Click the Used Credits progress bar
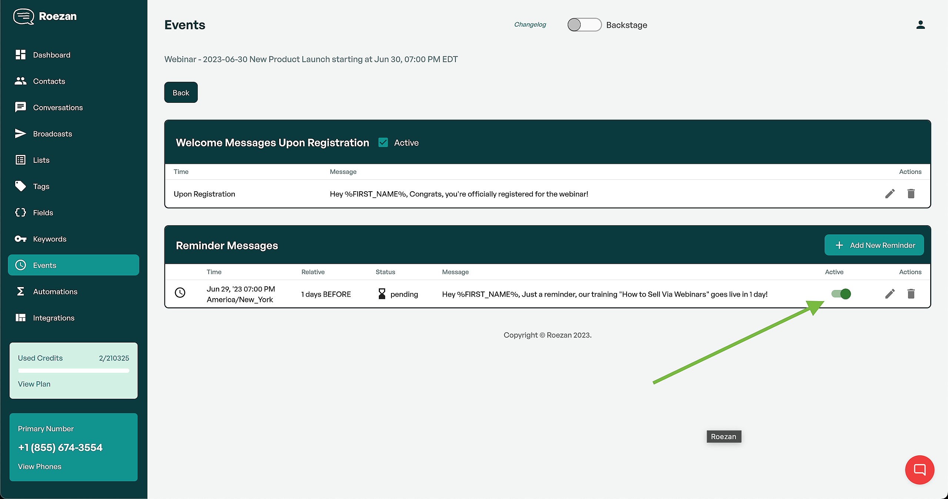 73,371
